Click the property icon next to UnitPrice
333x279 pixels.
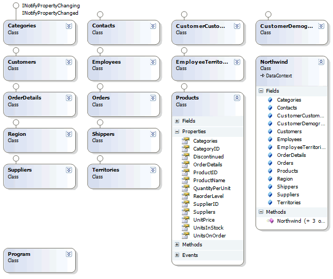185,220
